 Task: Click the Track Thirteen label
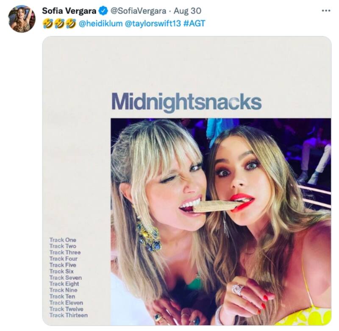68,315
